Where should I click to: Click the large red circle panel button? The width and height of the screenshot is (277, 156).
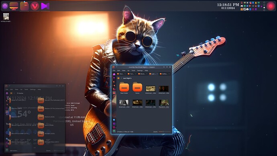[x=271, y=6]
